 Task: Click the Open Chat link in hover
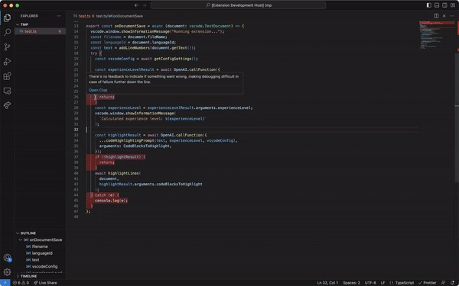coord(98,90)
